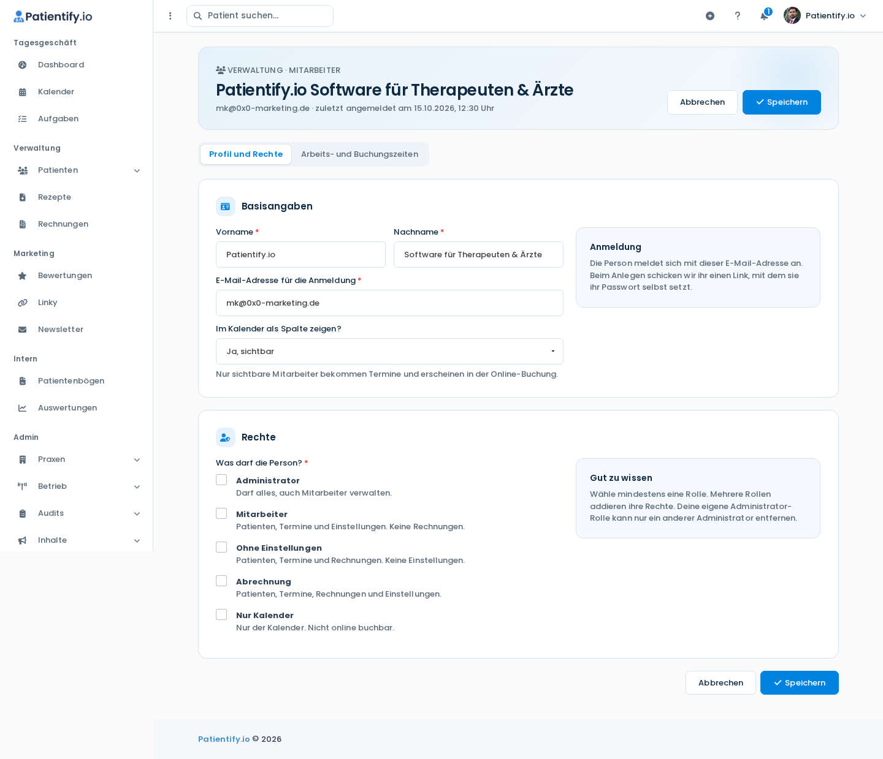The width and height of the screenshot is (883, 759).
Task: Open the Aufgaben task list icon
Action: tap(23, 119)
